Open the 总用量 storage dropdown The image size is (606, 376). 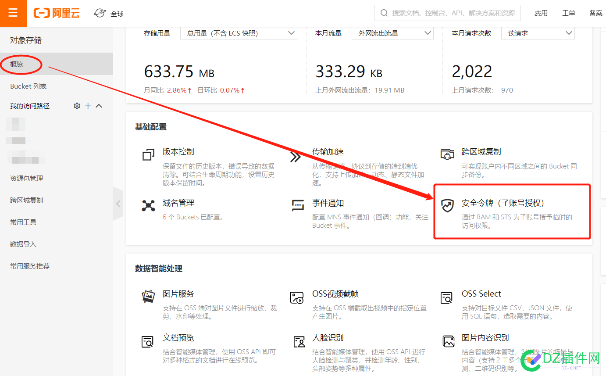coord(239,33)
